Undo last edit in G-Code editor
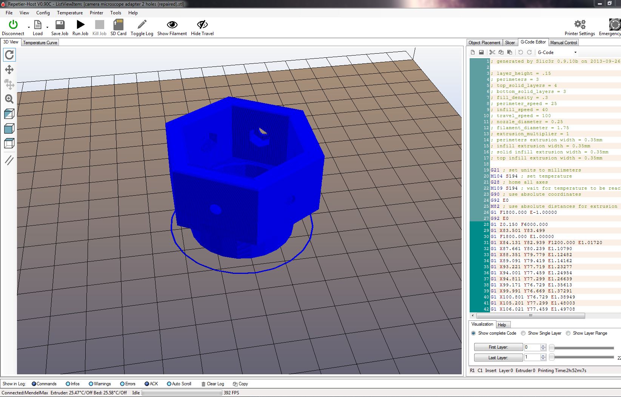Image resolution: width=621 pixels, height=397 pixels. [521, 52]
